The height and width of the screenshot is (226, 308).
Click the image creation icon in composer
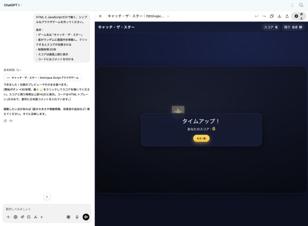[x=29, y=217]
